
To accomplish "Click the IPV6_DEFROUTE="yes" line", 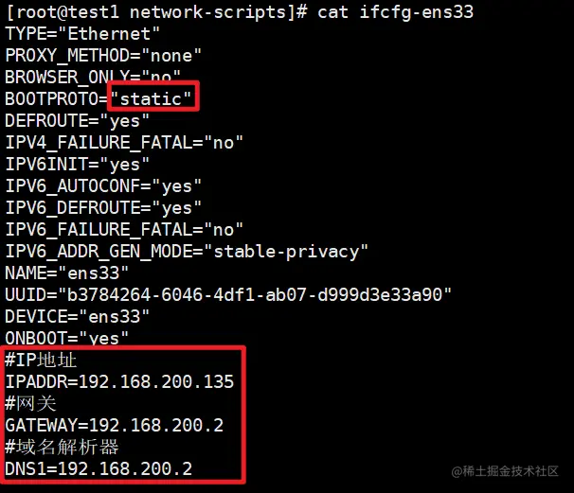I will (103, 208).
